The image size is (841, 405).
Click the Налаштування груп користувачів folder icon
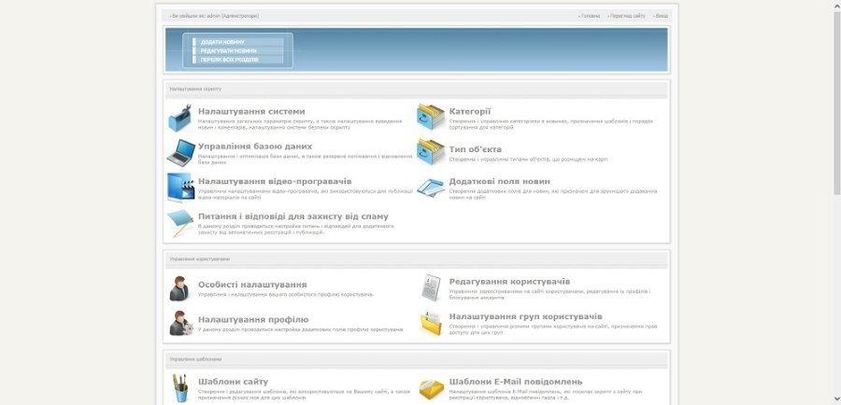431,323
